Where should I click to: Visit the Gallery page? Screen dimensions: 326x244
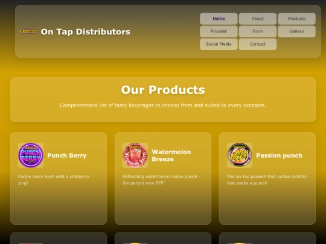pos(296,31)
